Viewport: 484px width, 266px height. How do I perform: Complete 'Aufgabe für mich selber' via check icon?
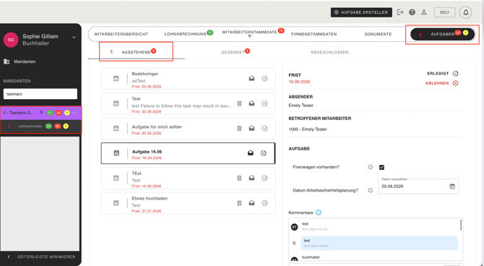264,128
